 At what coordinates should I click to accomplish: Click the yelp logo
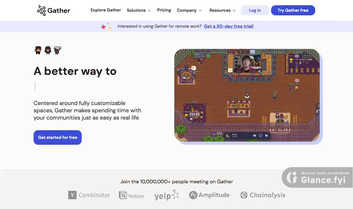167,195
